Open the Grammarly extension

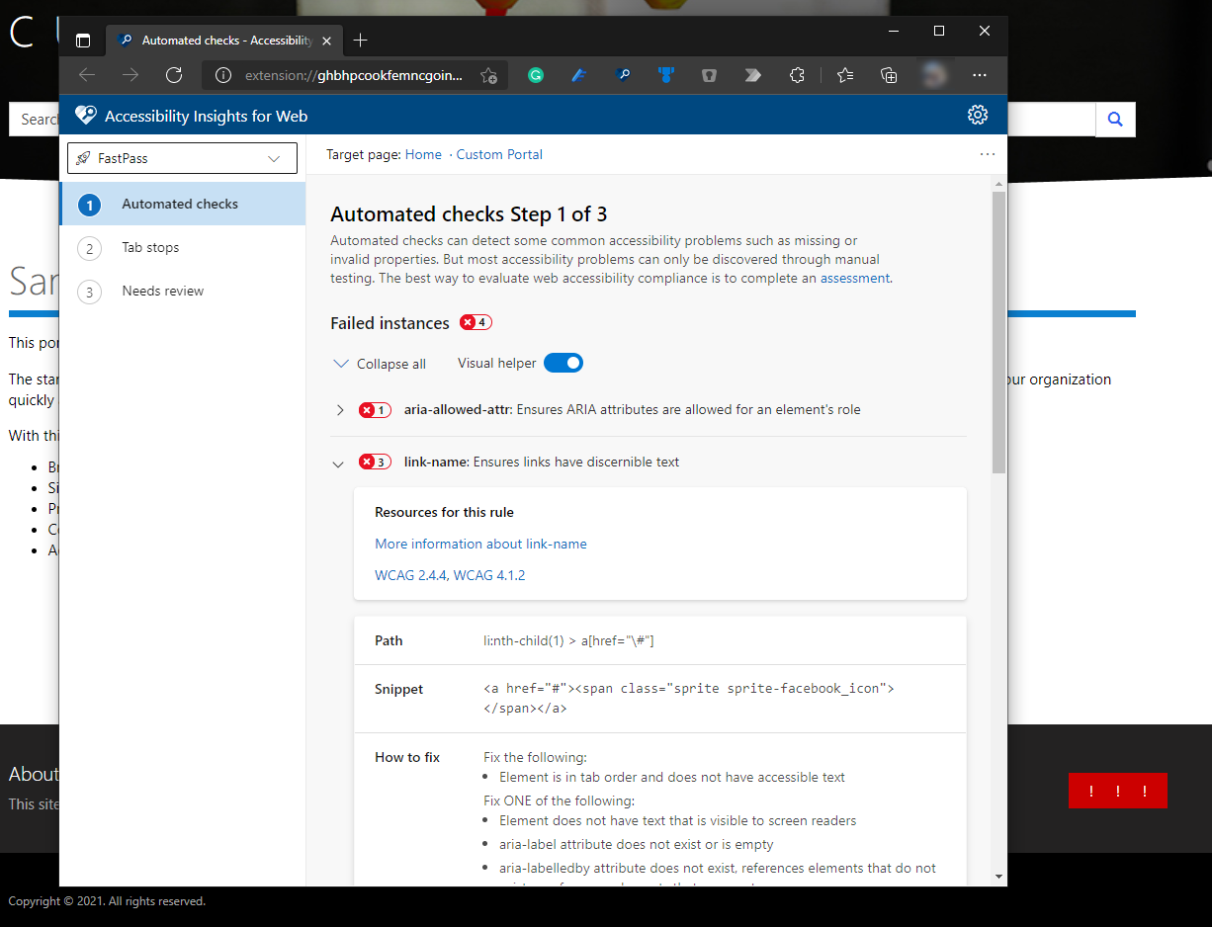pos(536,75)
